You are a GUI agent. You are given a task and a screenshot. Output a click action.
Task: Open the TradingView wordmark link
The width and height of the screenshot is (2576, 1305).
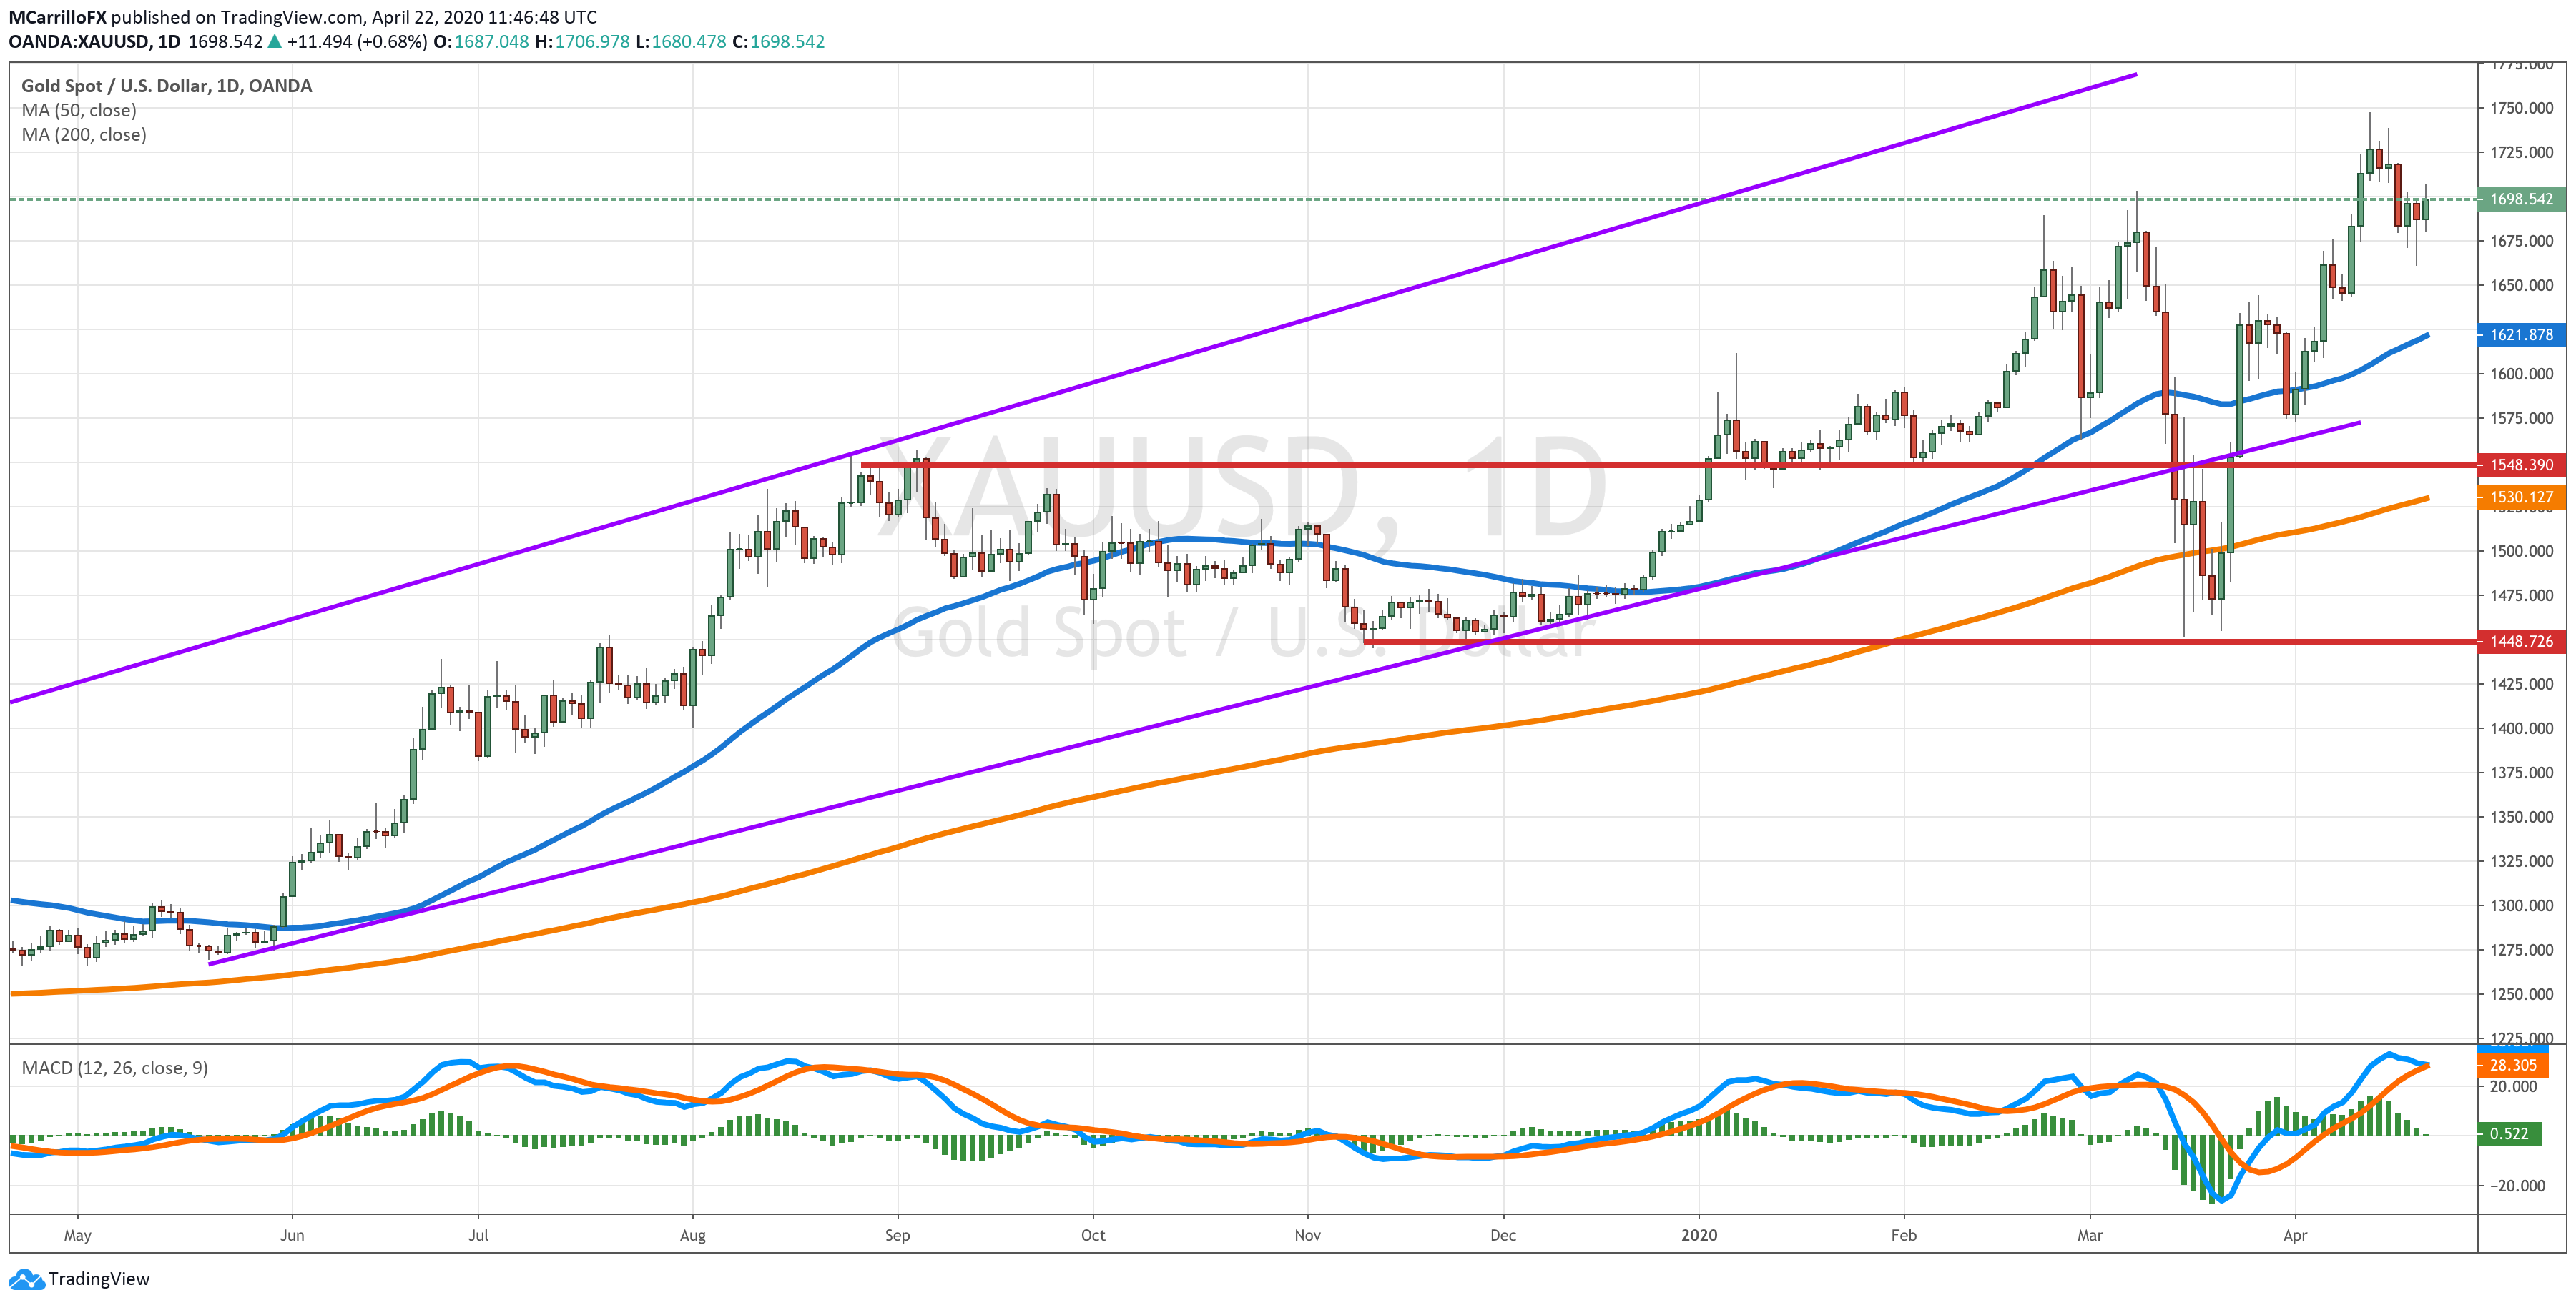point(99,1279)
